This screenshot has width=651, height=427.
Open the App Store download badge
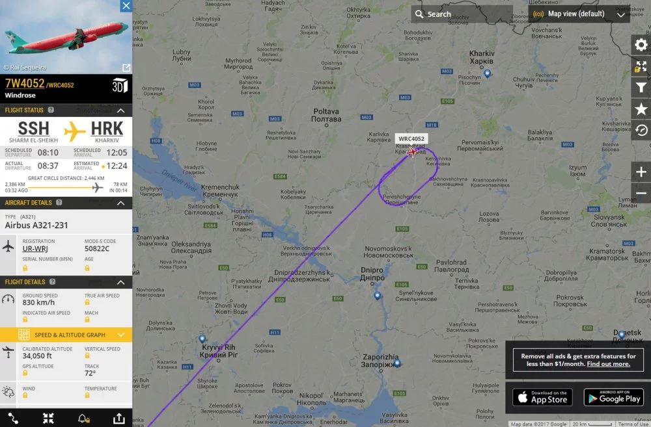542,397
